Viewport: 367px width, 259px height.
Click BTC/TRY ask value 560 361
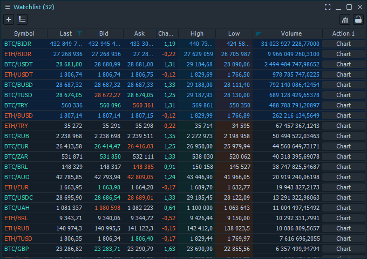143,105
